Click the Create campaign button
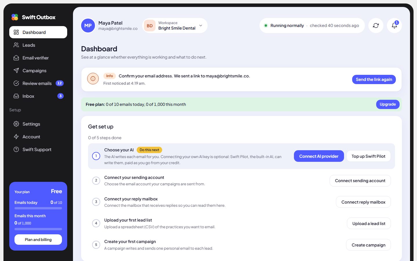 (368, 245)
